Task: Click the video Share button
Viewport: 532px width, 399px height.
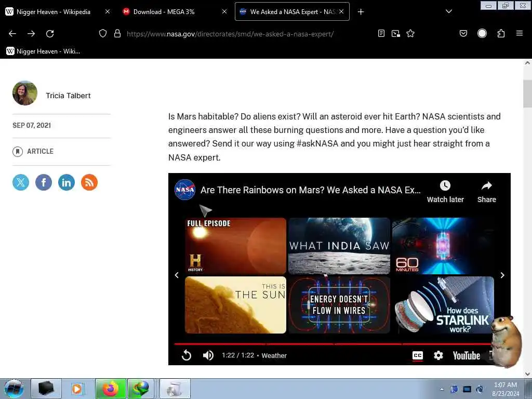Action: [486, 192]
